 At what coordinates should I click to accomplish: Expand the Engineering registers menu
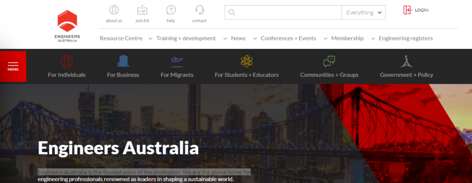405,38
